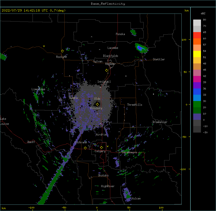Viewport: 216px width, 211px height.
Task: Click the Ponoka city label
Action: pos(120,34)
